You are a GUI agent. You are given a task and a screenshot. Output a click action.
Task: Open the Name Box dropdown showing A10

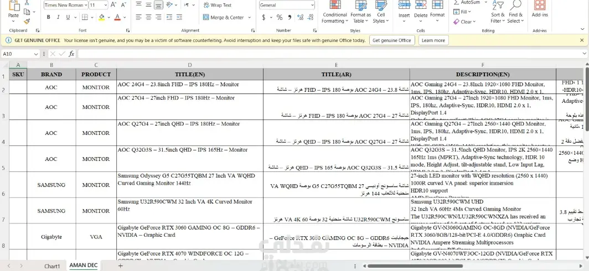pos(36,54)
